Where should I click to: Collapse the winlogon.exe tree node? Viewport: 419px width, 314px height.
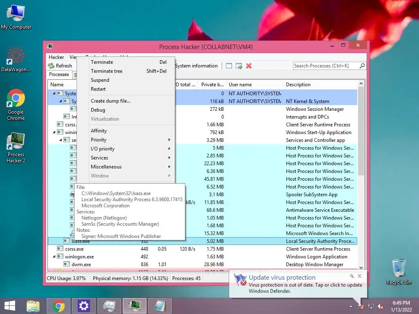54,257
